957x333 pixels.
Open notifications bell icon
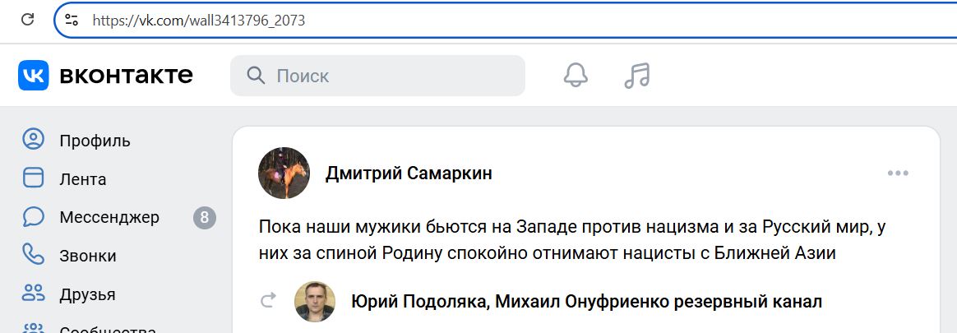point(576,76)
